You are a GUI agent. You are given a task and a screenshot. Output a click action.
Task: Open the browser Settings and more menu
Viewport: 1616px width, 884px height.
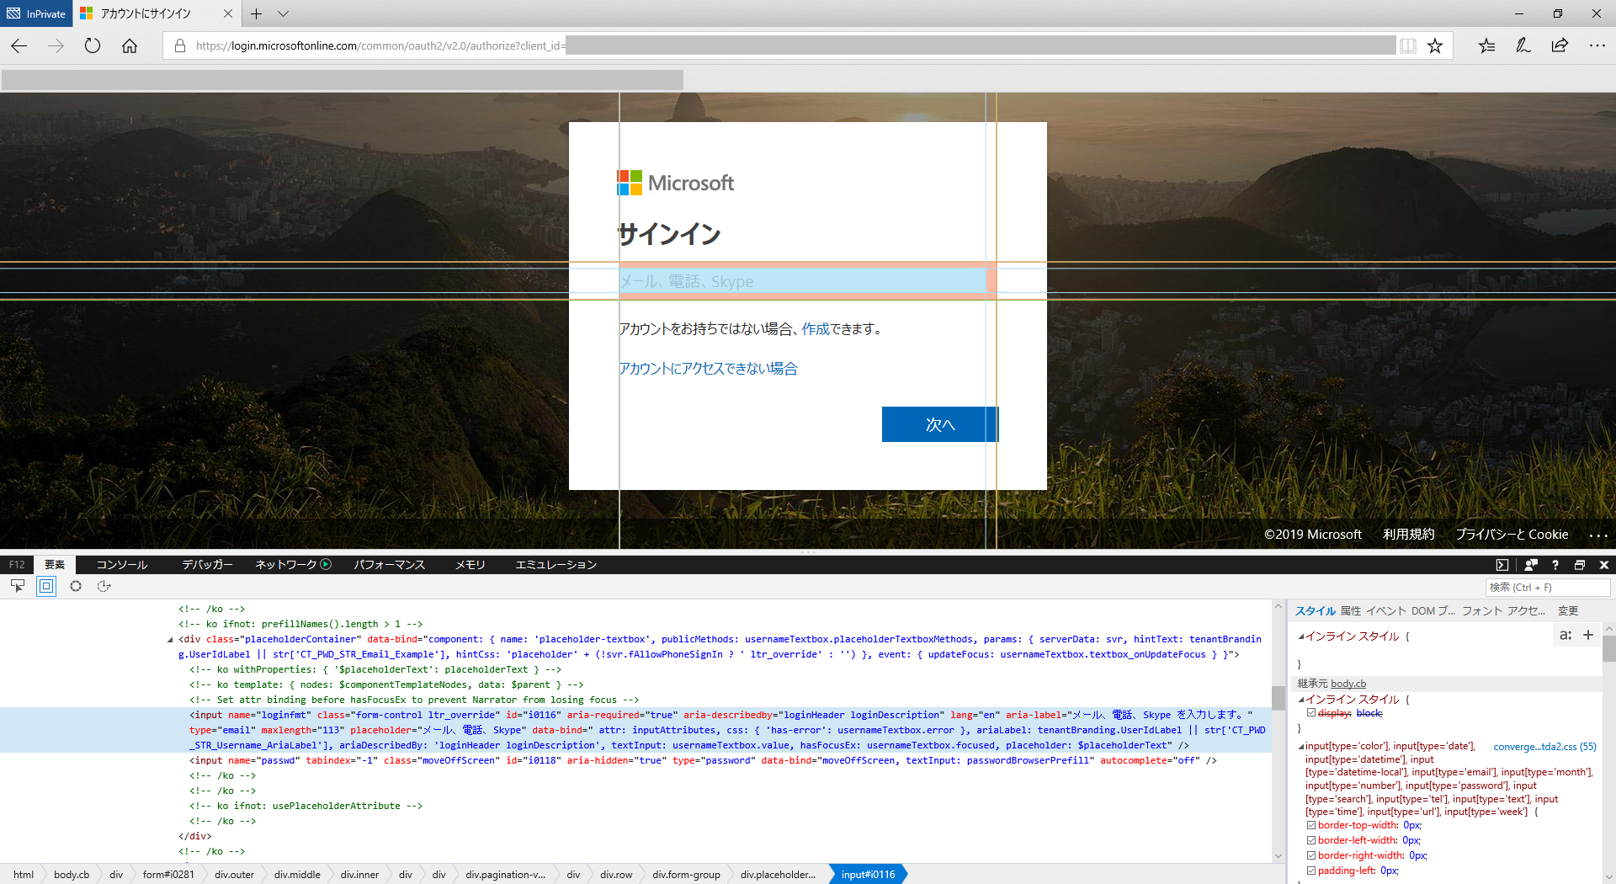click(1597, 45)
